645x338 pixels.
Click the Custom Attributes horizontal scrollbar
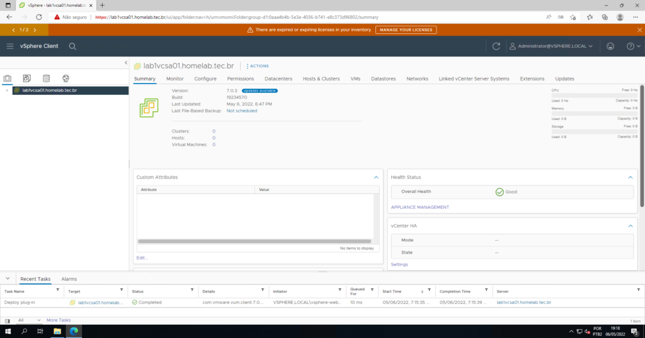[254, 241]
